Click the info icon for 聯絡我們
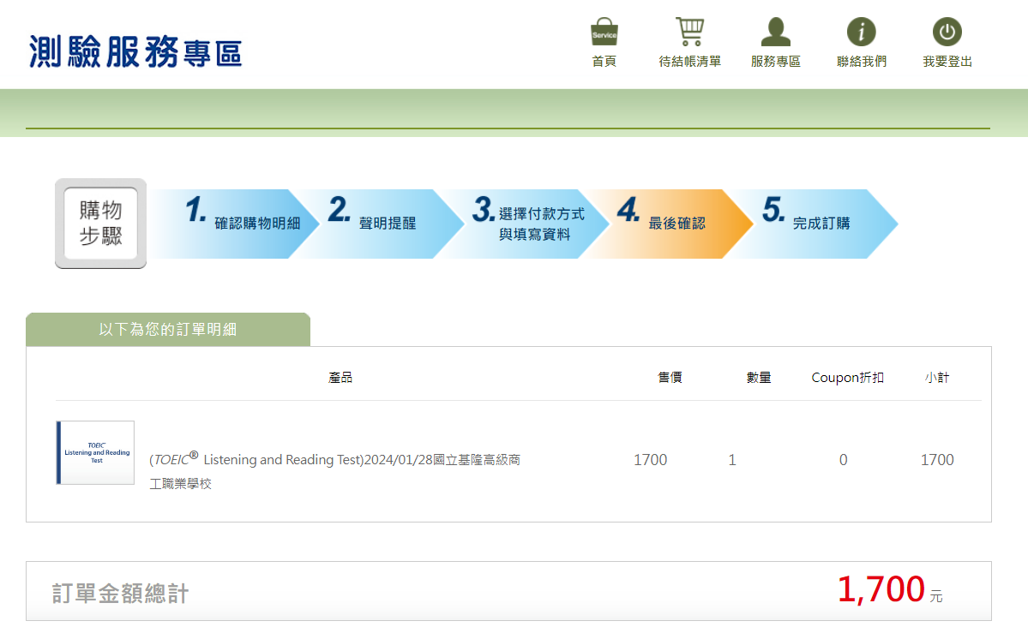1028x633 pixels. [x=861, y=32]
